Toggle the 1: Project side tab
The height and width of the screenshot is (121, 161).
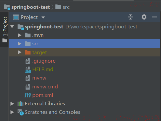(x=5, y=29)
